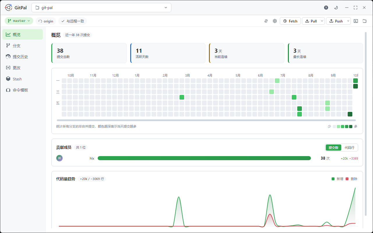Click the darkest green legend swatch beside 多
Image resolution: width=373 pixels, height=233 pixels.
[351, 126]
